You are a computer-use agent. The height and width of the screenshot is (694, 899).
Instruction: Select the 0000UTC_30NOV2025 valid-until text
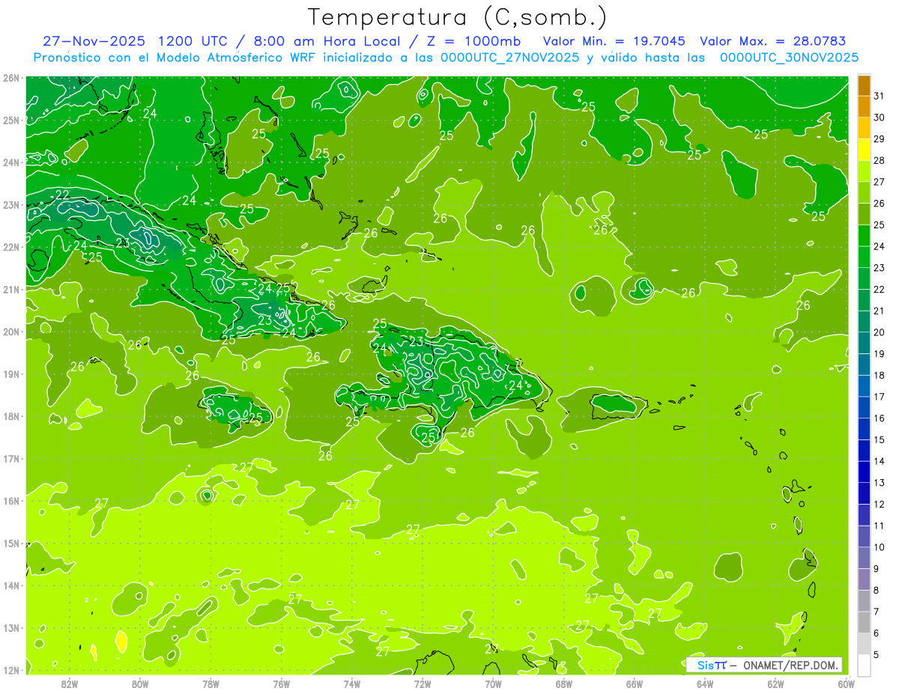click(789, 58)
